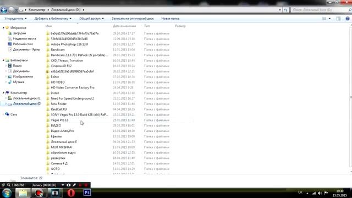This screenshot has width=352, height=198.
Task: Select the ВИДЕО folder
Action: [56, 125]
